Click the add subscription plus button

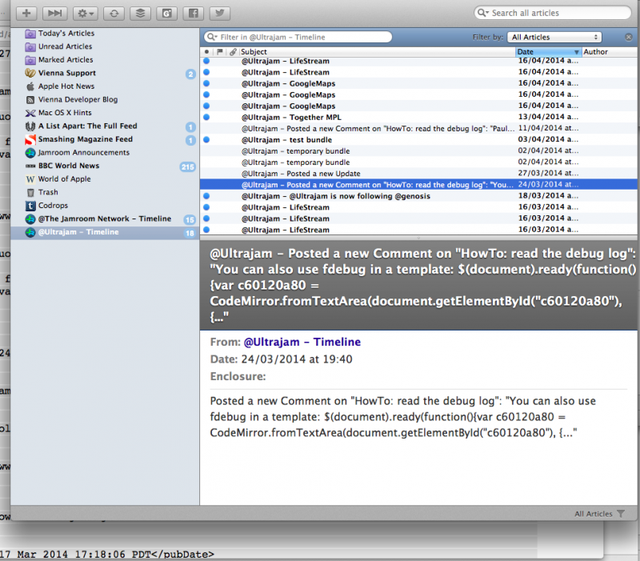[x=28, y=14]
